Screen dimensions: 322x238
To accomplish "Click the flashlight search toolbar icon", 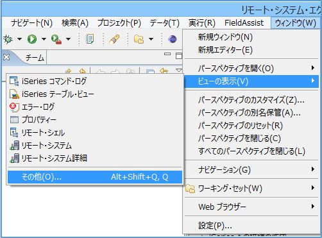I will 114,39.
